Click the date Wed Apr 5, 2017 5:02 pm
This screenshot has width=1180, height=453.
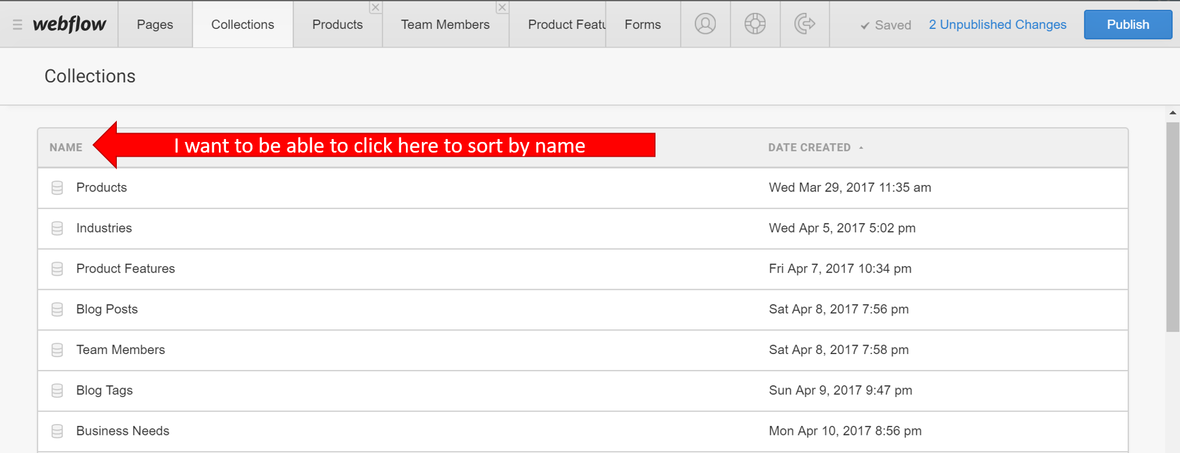tap(843, 228)
